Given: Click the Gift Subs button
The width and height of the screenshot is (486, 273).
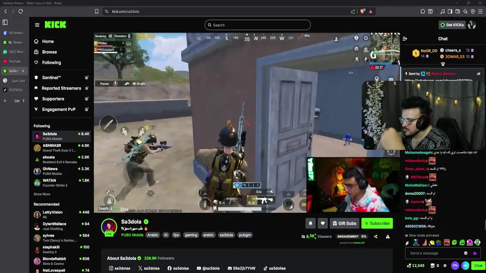Looking at the screenshot, I should coord(344,223).
